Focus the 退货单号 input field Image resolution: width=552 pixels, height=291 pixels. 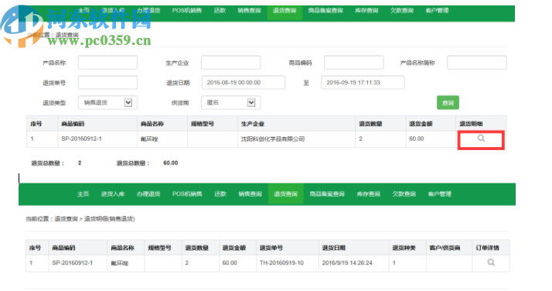point(107,83)
